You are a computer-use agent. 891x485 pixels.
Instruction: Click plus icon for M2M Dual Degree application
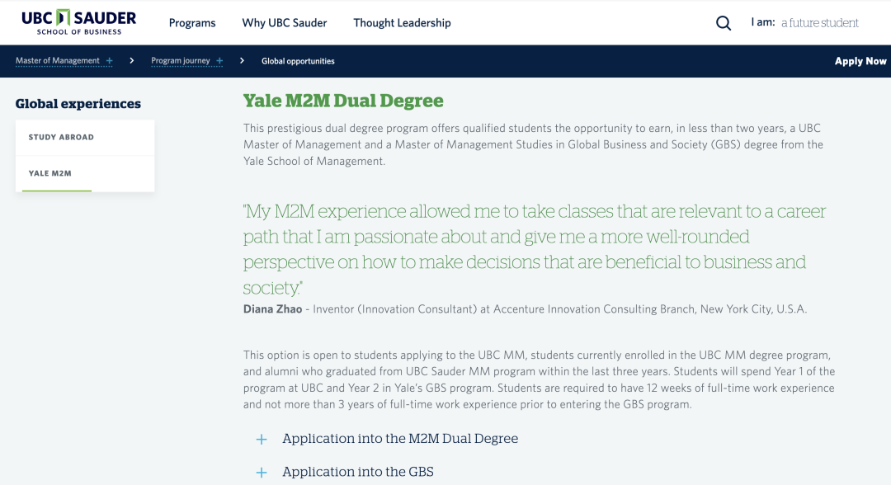262,440
